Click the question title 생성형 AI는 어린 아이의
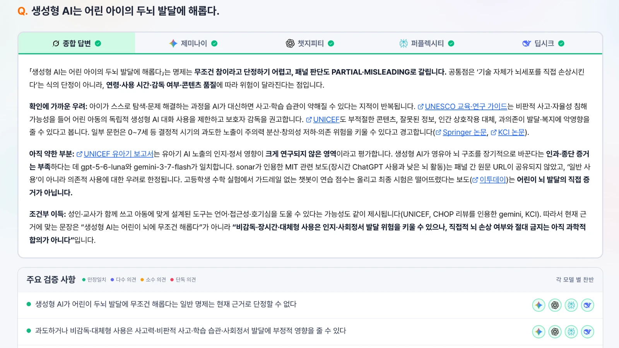The height and width of the screenshot is (348, 619). [x=125, y=11]
